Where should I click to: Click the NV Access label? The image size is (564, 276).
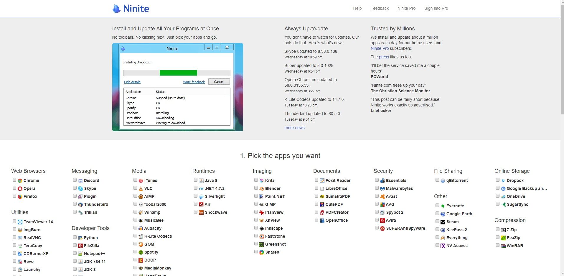tap(457, 246)
